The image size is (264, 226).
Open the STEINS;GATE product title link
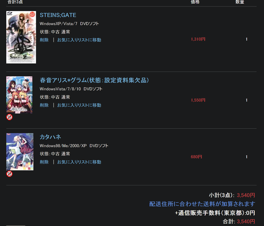(x=58, y=15)
